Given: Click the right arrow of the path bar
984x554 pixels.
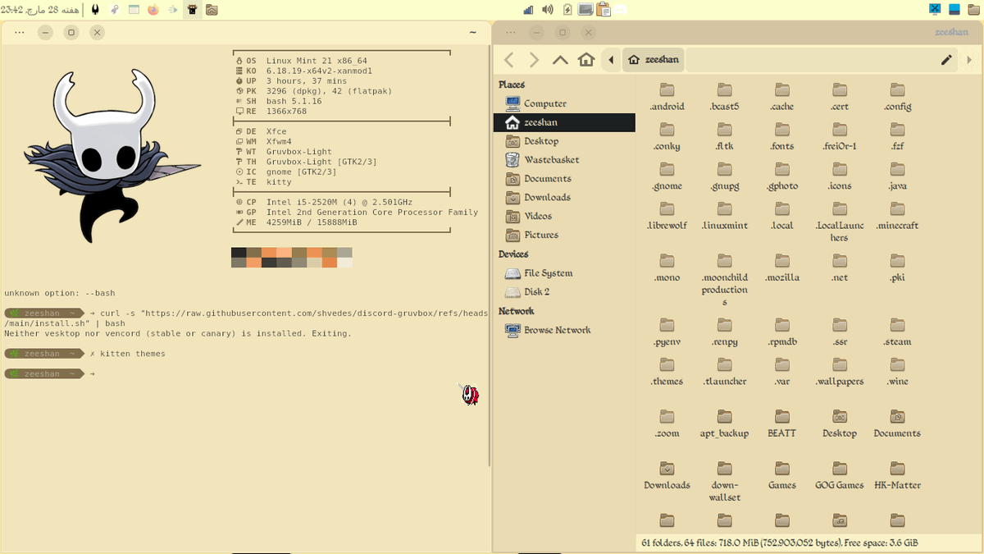Looking at the screenshot, I should coord(970,60).
